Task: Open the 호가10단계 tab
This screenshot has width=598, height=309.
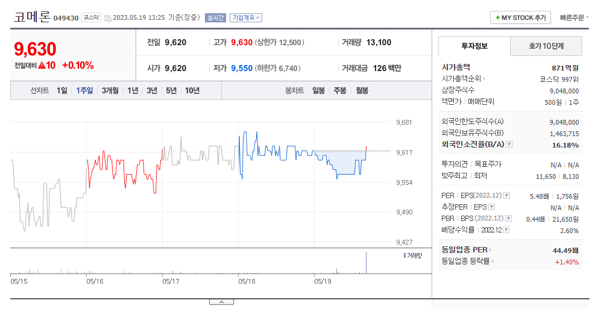Action: pos(546,46)
